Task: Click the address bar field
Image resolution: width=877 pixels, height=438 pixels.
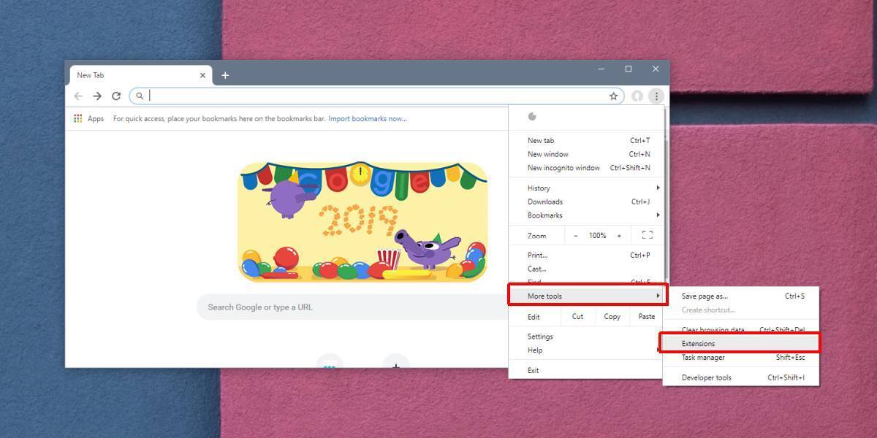Action: [x=377, y=96]
